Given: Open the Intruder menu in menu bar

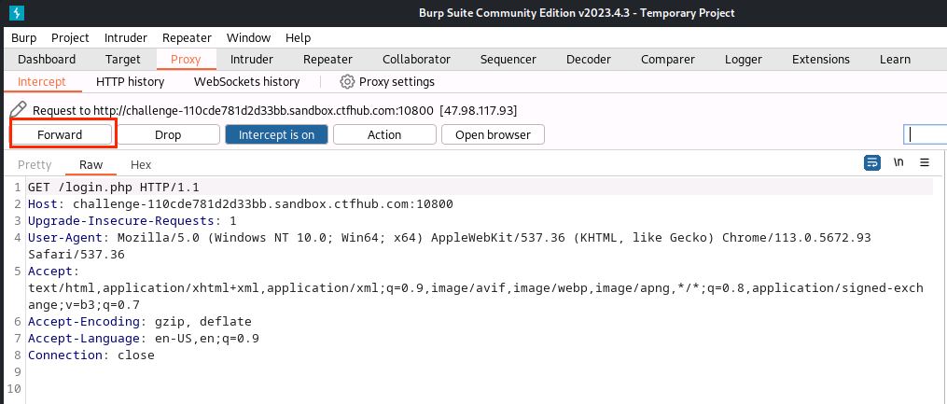Looking at the screenshot, I should pos(126,37).
